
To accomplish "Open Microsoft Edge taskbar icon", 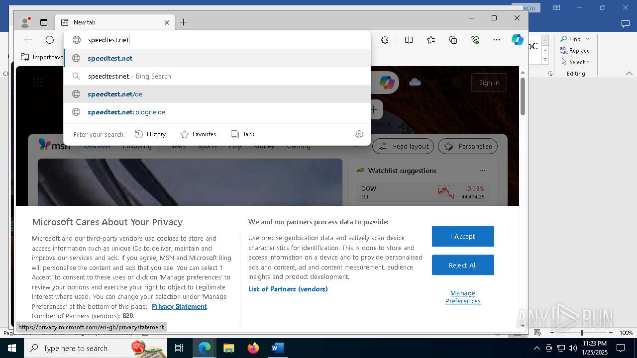I will point(205,348).
